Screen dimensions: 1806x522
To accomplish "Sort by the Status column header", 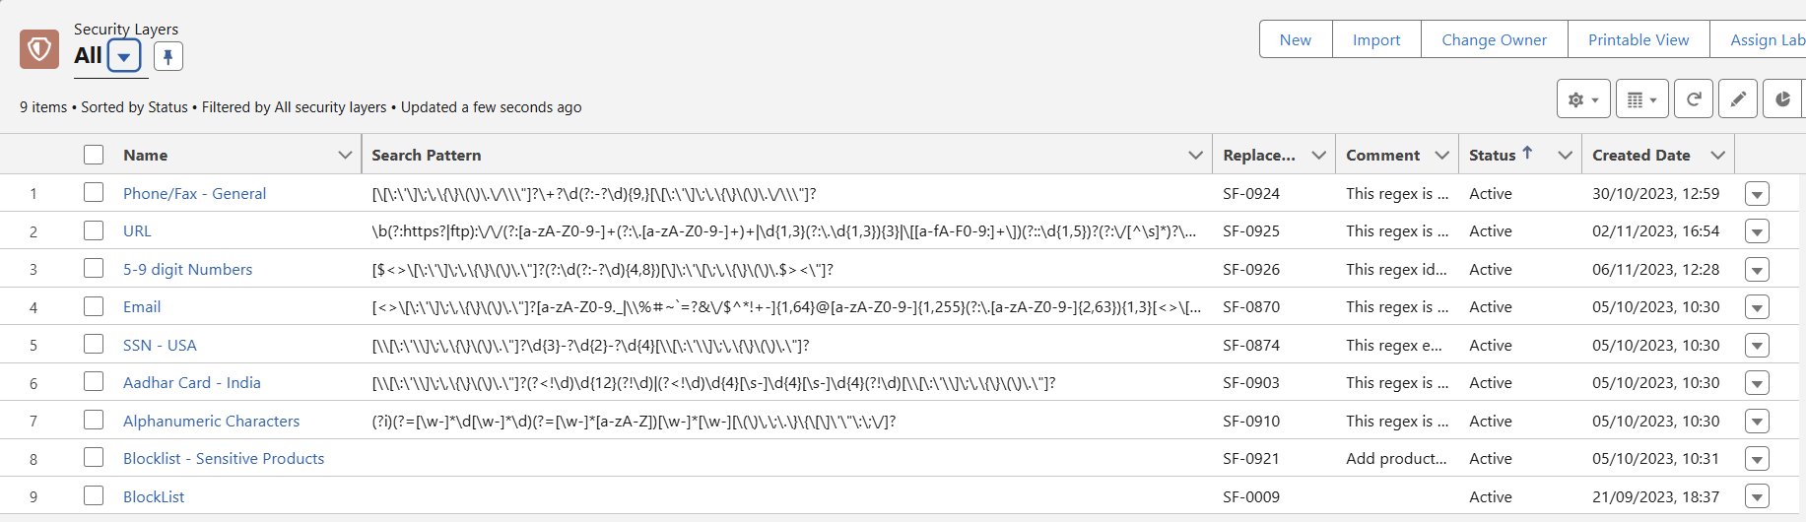I will click(x=1493, y=155).
